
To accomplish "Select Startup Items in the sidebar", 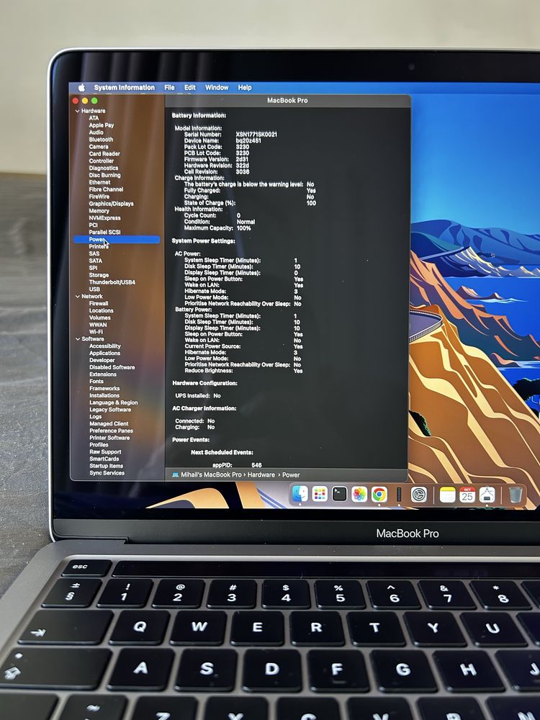I will 106,466.
